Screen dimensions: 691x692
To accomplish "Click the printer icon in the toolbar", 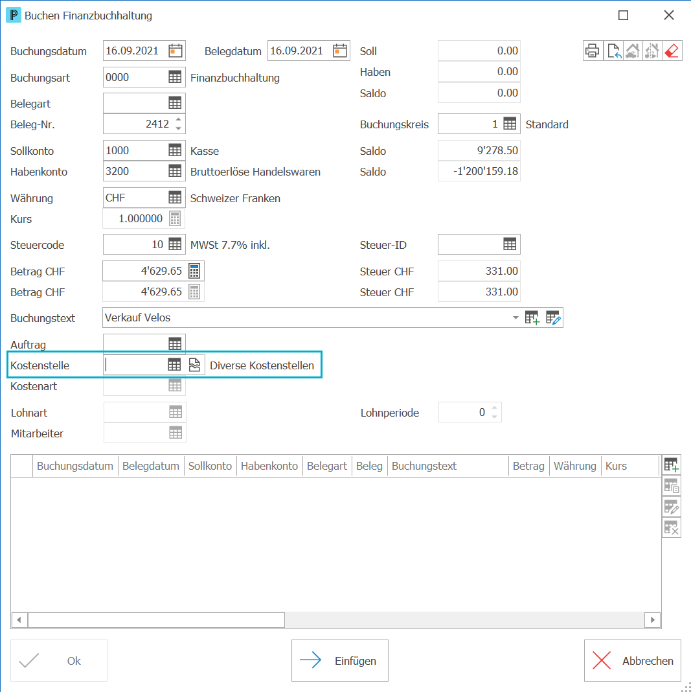I will click(x=592, y=51).
